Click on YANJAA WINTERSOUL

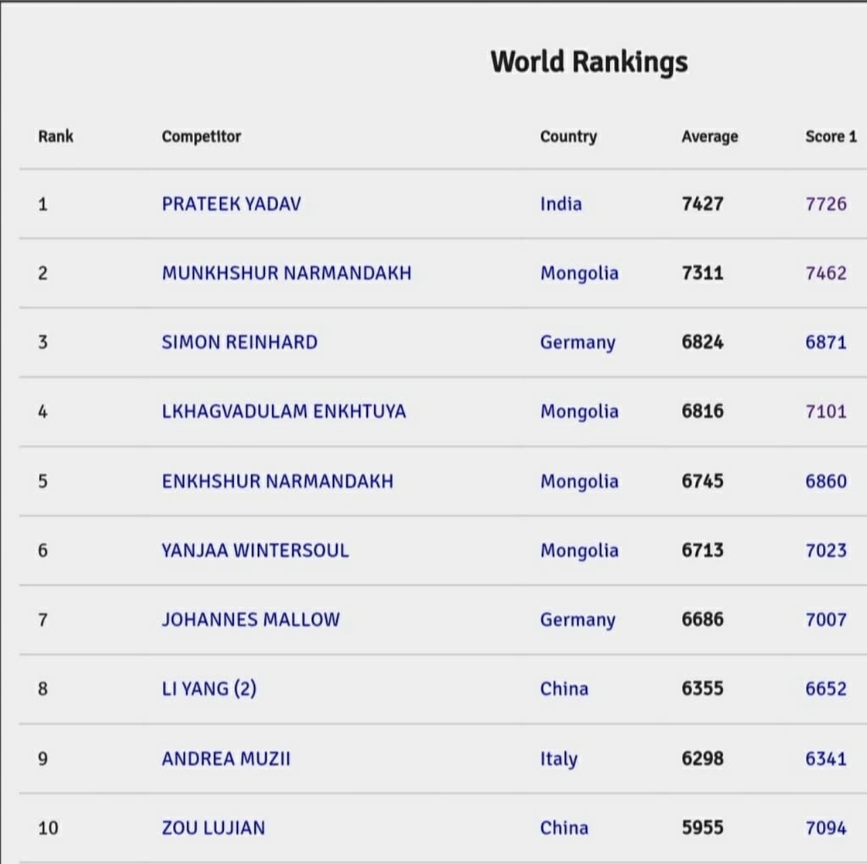[255, 550]
